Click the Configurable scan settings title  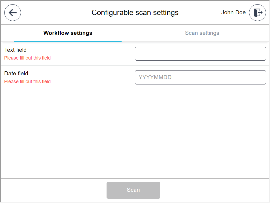[135, 12]
